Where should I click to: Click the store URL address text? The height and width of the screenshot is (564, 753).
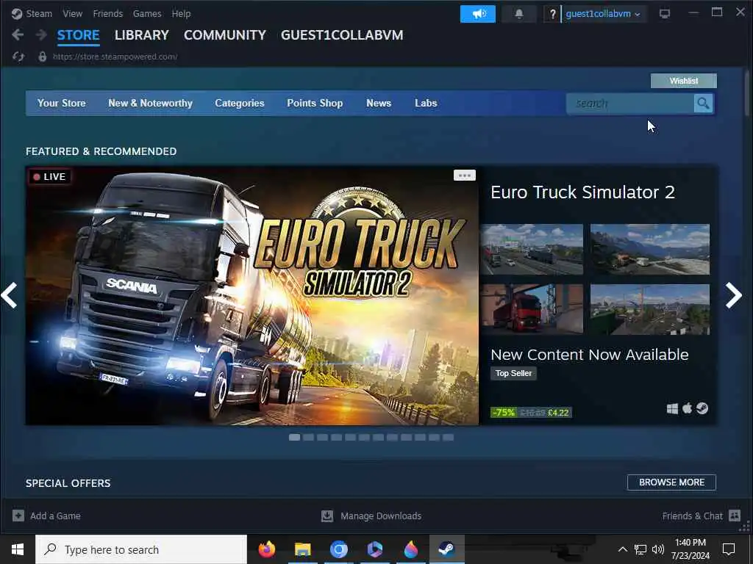tap(115, 57)
